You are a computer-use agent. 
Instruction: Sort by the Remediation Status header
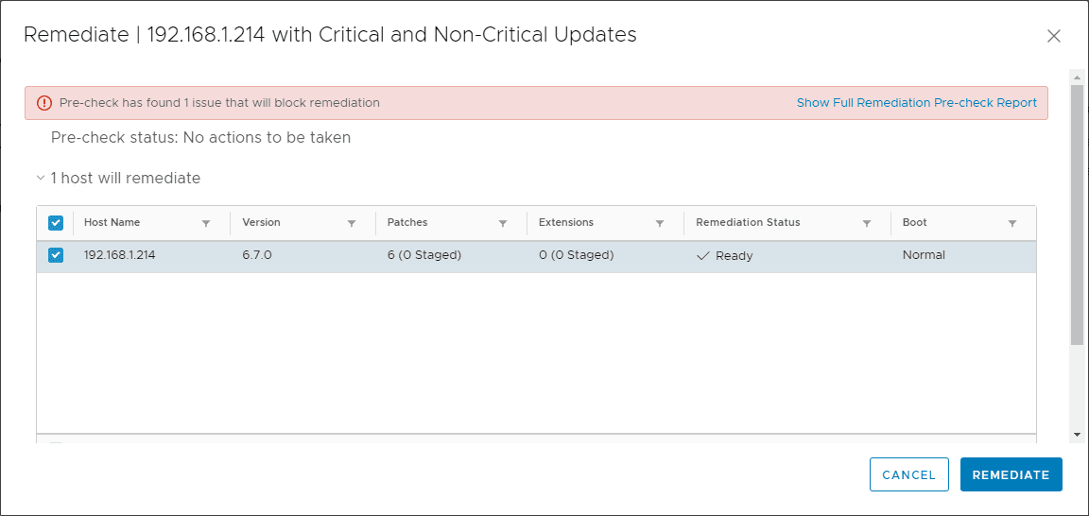748,223
